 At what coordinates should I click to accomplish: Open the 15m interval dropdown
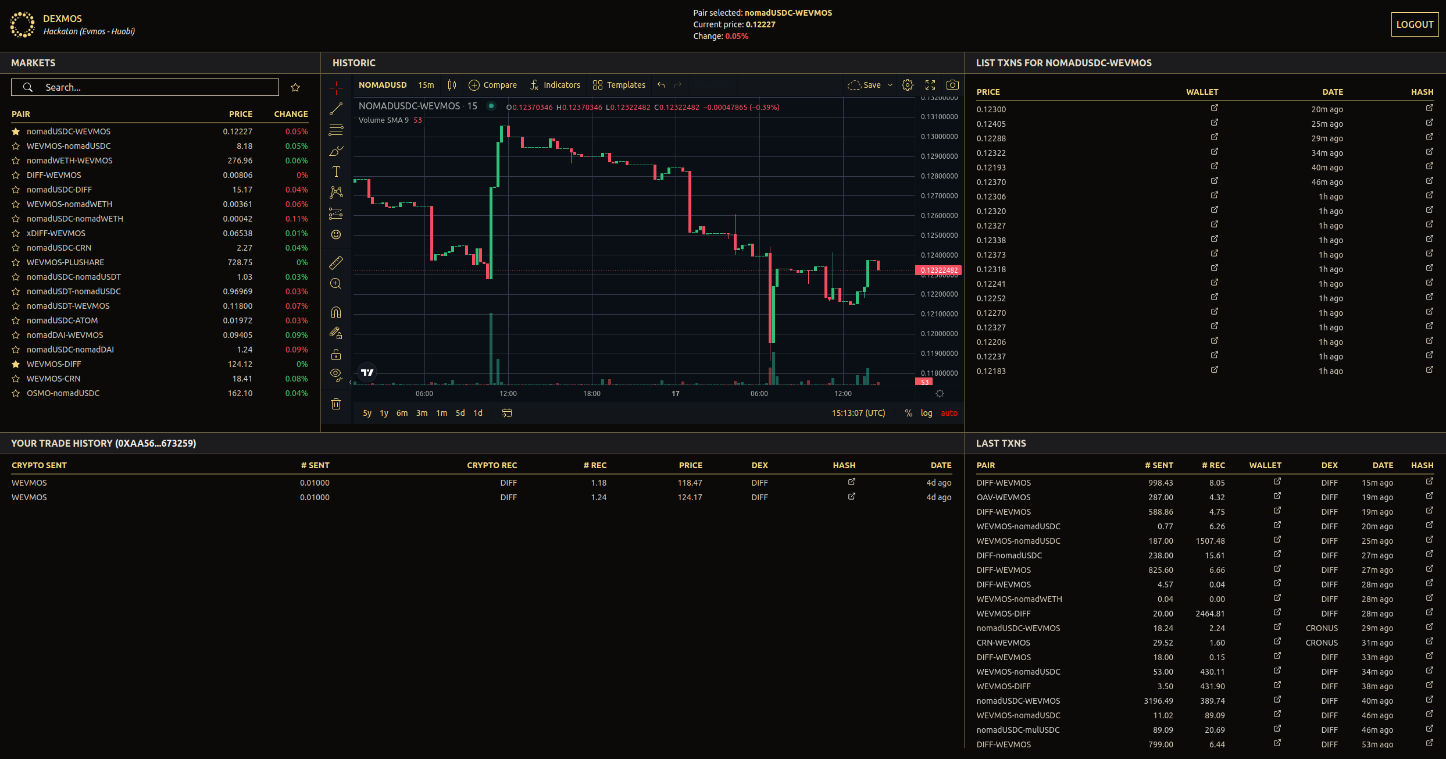[426, 85]
